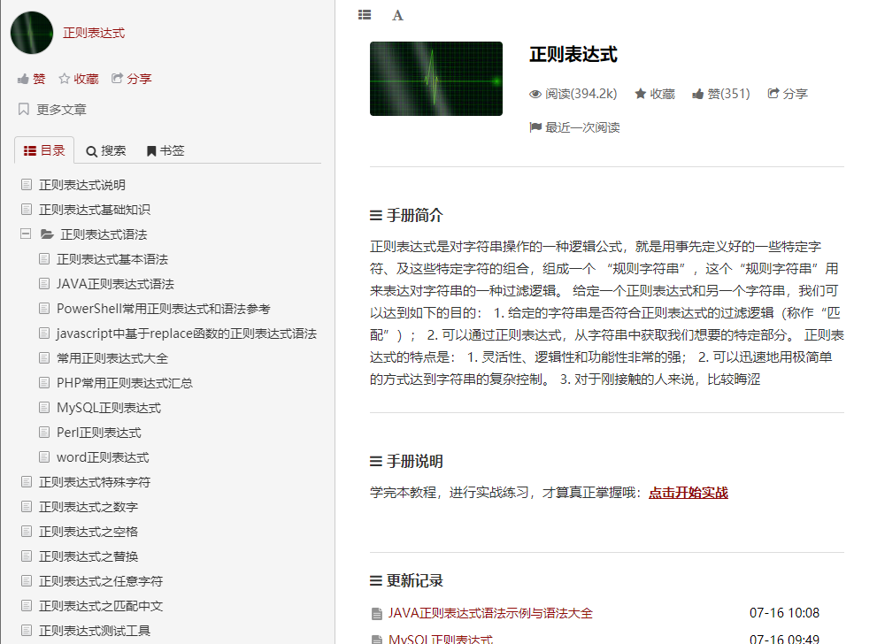Click the page icon beside 正则表达式基础知识
The width and height of the screenshot is (877, 644).
coord(27,209)
